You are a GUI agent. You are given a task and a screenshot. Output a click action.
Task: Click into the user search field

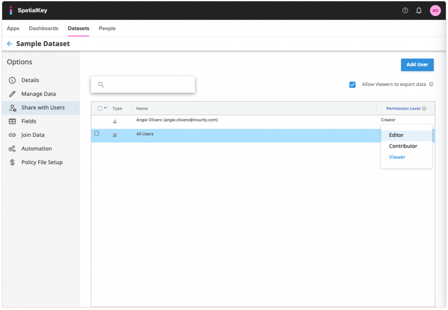[148, 85]
